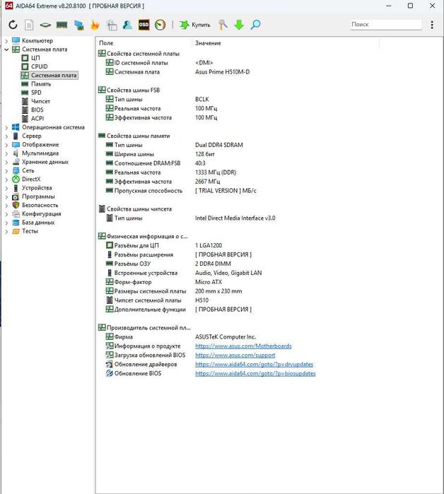Open CPU chip toolbar icon
Screen dimensions: 444x494
tap(45, 25)
